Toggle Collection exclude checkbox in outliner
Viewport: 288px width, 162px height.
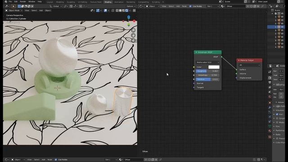pos(276,13)
